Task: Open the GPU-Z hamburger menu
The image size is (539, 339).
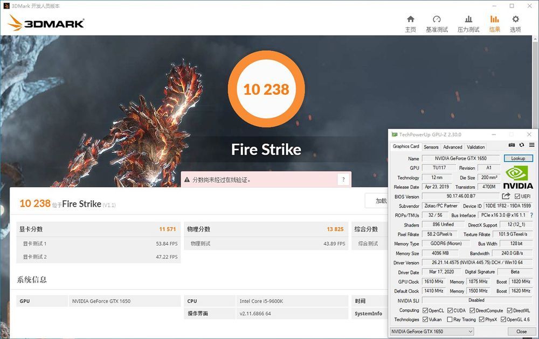Action: [531, 145]
